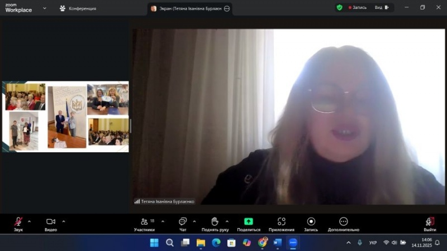Click the green Поделиться share screen icon

pyautogui.click(x=249, y=221)
